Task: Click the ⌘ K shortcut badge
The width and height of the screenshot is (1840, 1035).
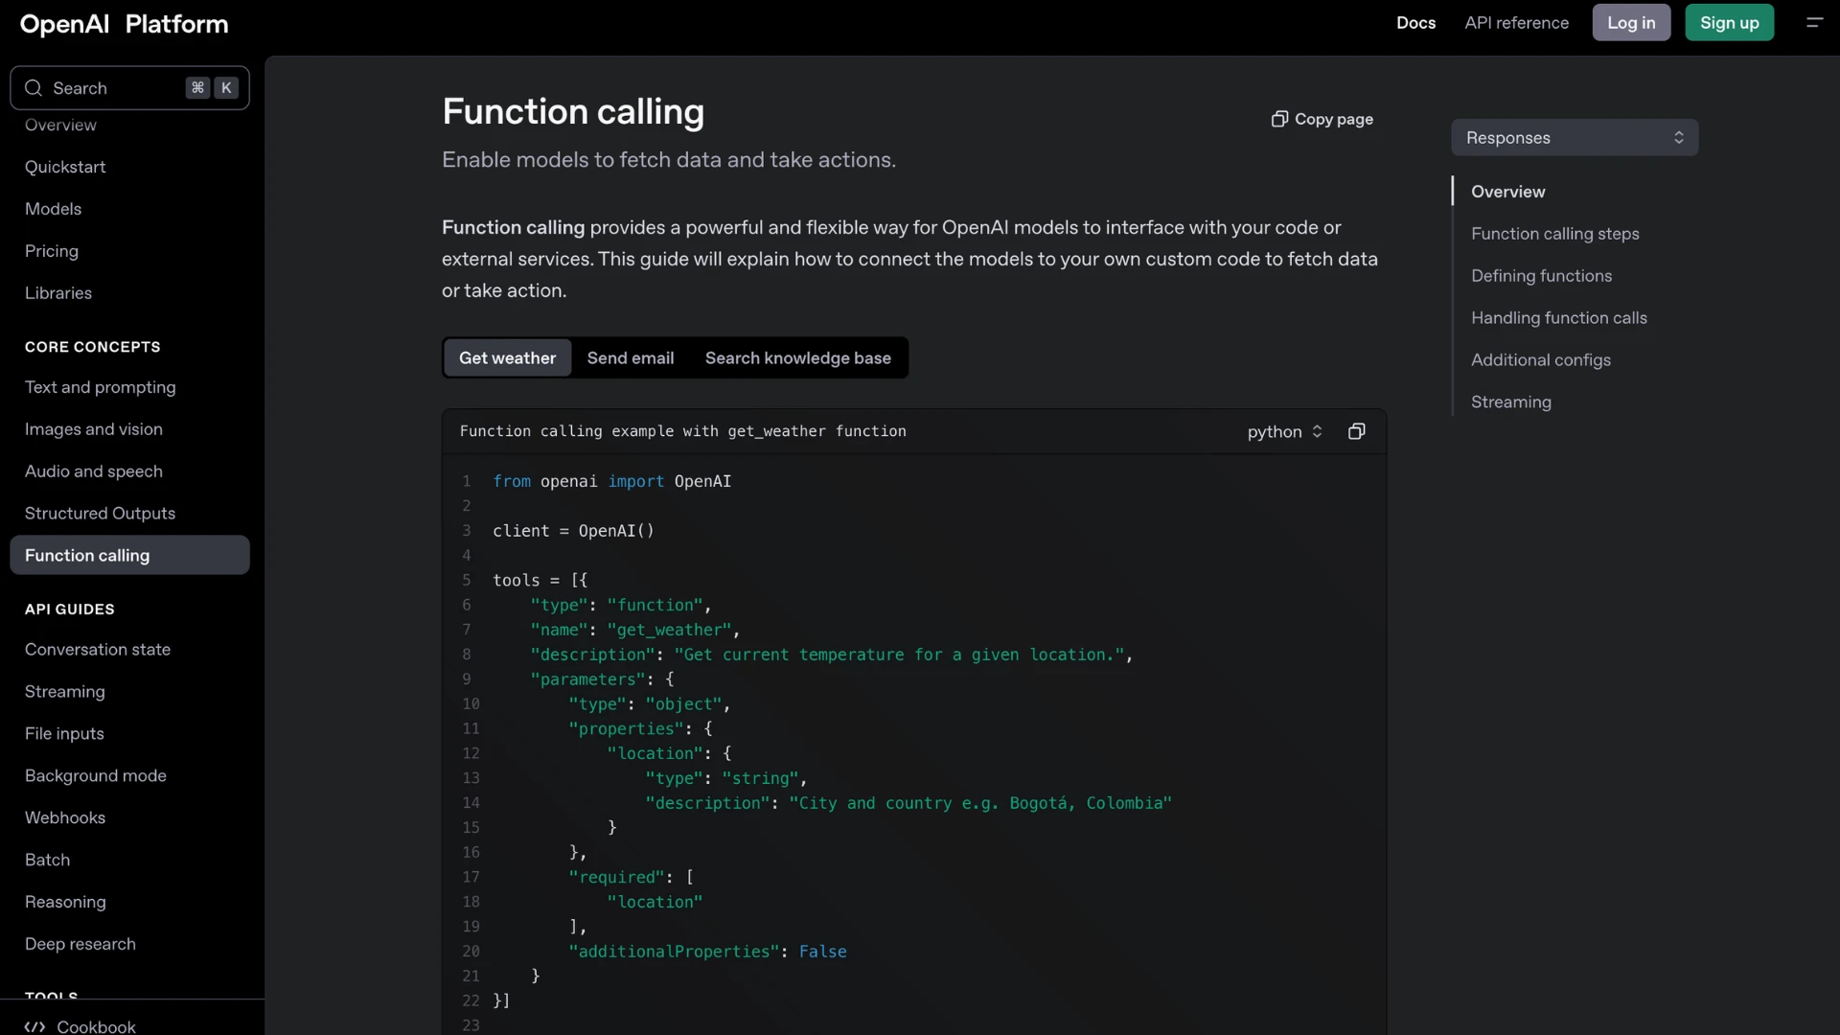Action: coord(212,88)
